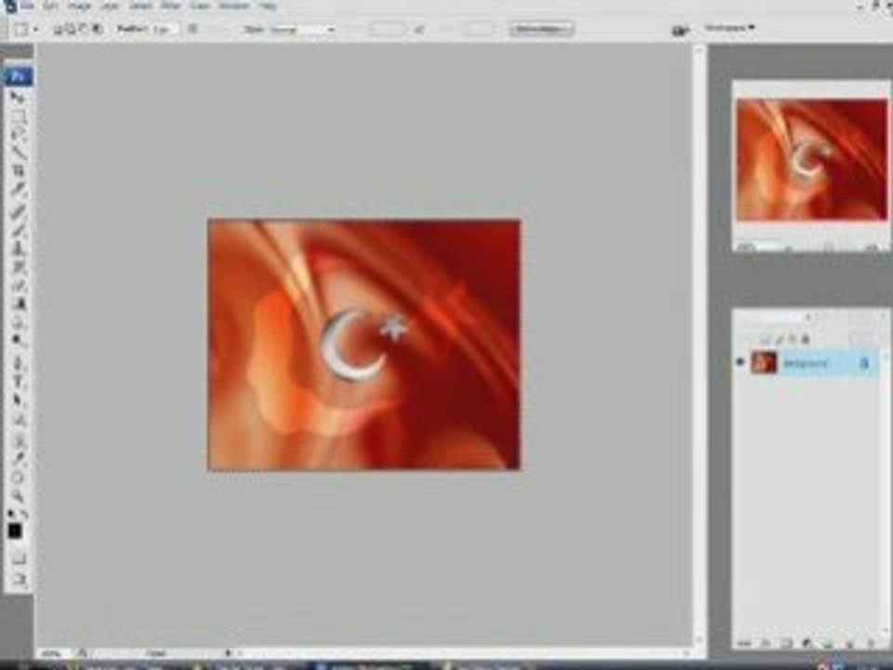Delete layer using trash icon

(871, 643)
